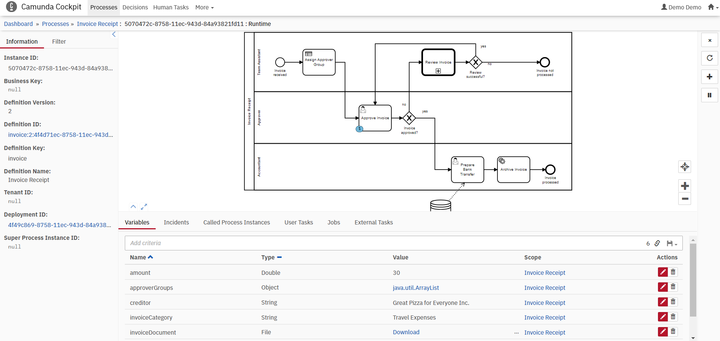Download the invoiceDocument file
The image size is (720, 341).
tap(406, 332)
